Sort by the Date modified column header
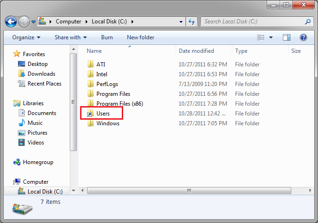 click(x=196, y=51)
